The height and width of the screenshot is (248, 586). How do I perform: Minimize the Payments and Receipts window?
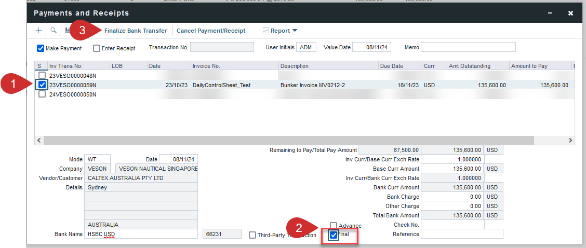550,13
